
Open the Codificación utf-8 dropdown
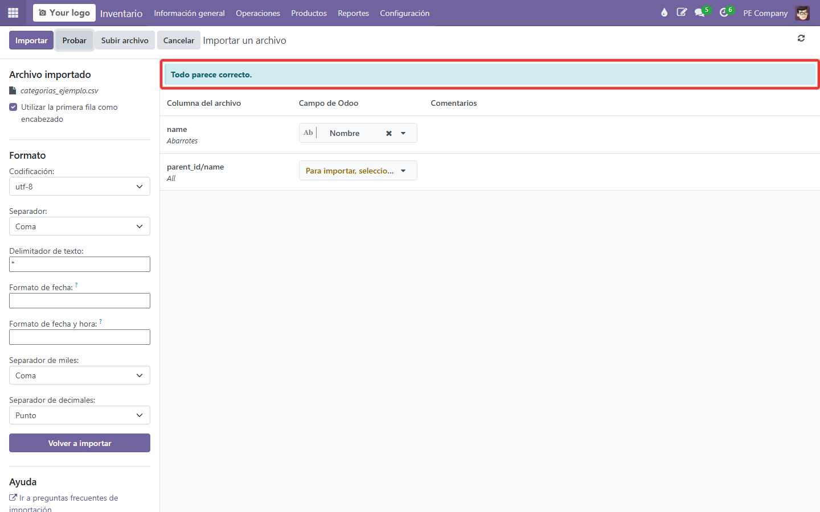click(80, 187)
